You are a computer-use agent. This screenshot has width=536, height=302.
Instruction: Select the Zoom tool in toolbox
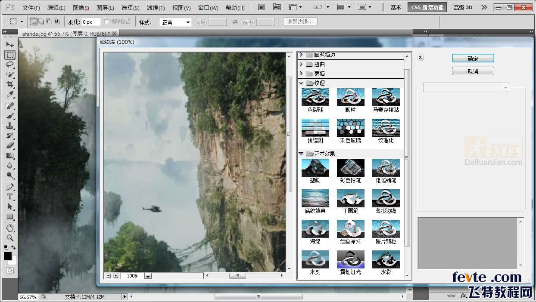(x=10, y=237)
